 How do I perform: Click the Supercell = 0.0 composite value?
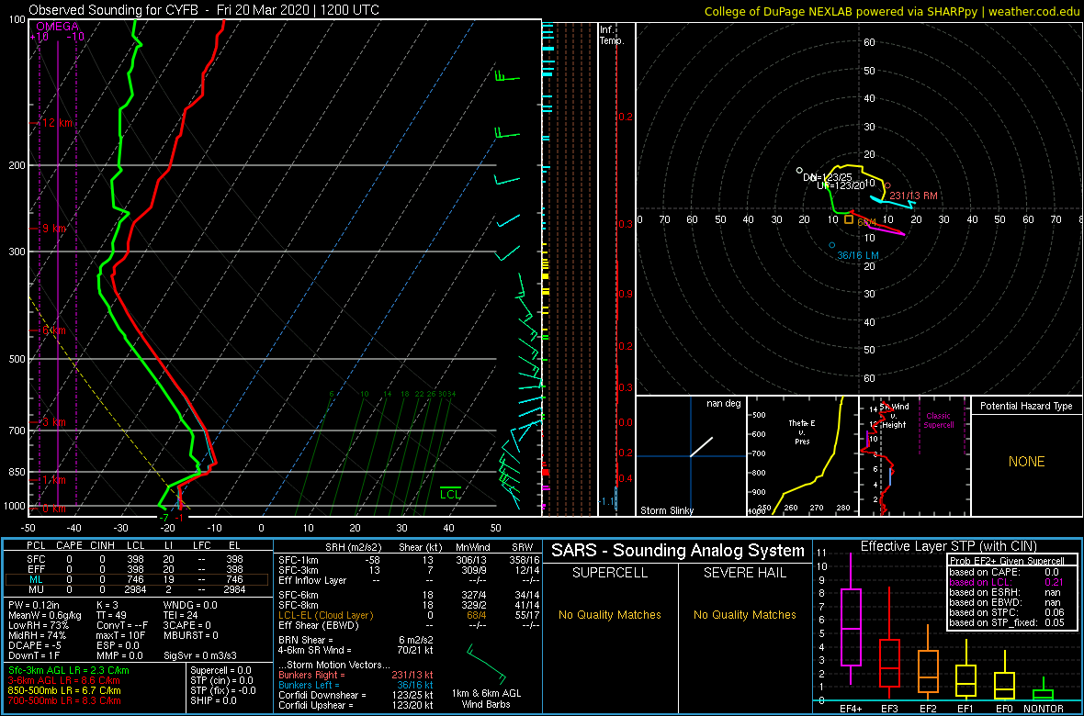pyautogui.click(x=221, y=670)
